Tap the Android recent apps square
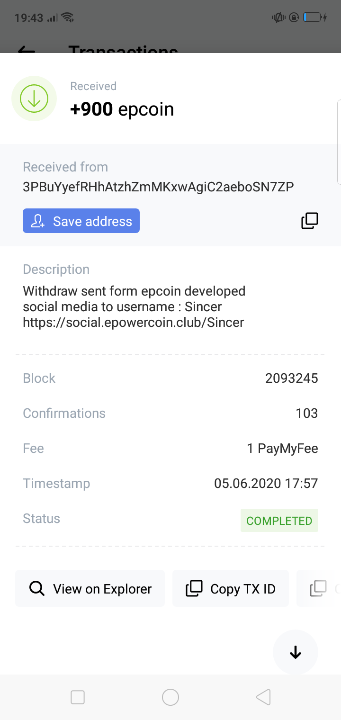Image resolution: width=341 pixels, height=720 pixels. coord(78,697)
